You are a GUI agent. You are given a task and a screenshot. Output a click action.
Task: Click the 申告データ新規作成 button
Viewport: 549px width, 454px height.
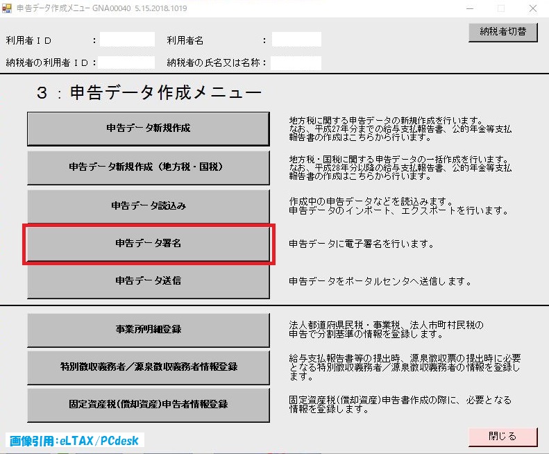(148, 128)
